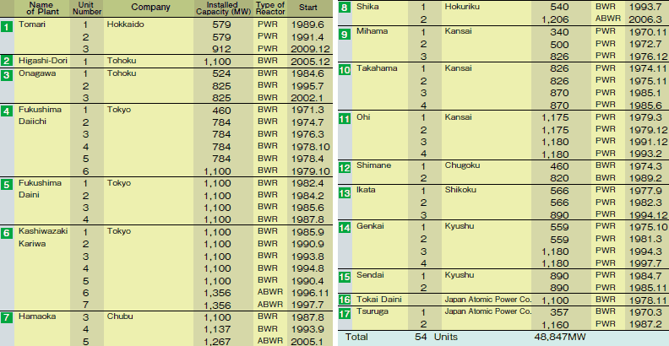Select the start date '1970.11'
669x346 pixels.
(648, 32)
